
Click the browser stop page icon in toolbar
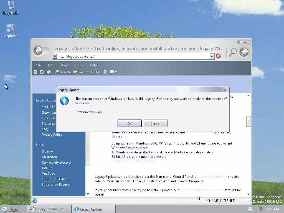pyautogui.click(x=35, y=72)
